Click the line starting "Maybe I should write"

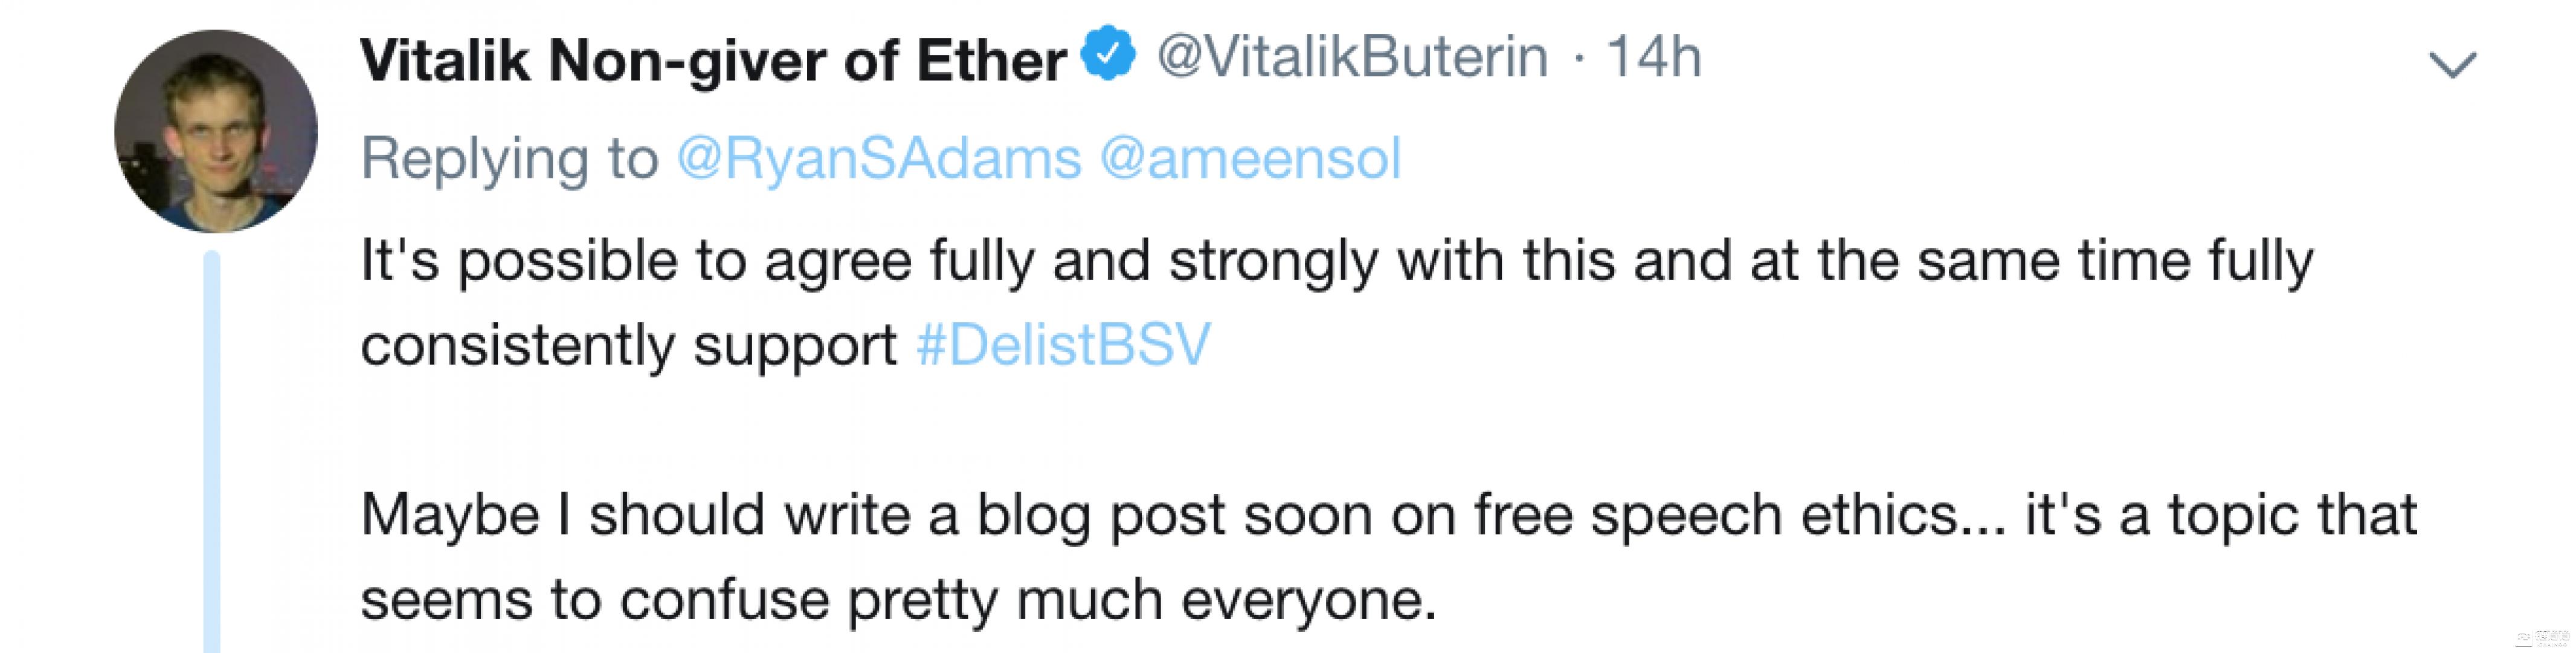pos(1388,515)
